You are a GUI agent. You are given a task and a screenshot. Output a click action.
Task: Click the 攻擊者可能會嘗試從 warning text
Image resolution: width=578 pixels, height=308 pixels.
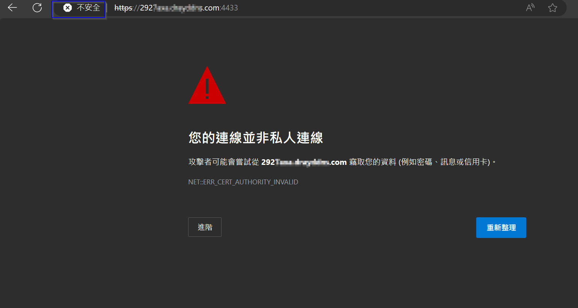224,162
